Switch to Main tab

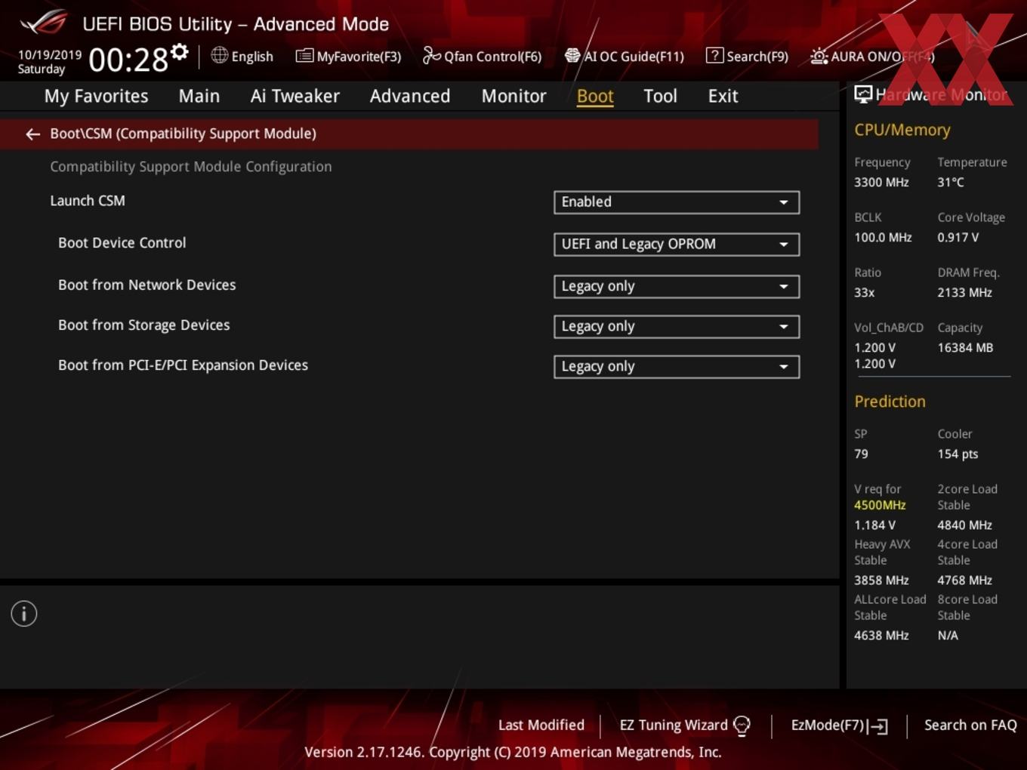199,96
